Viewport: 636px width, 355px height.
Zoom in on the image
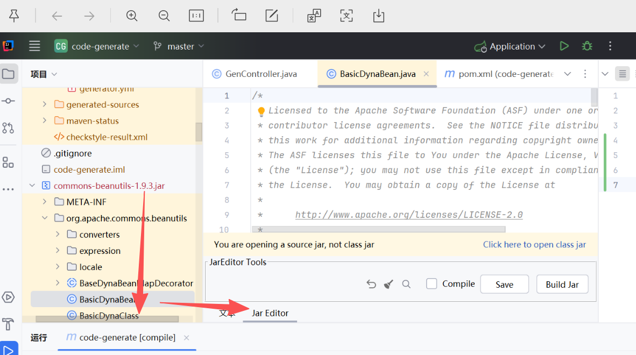(132, 16)
